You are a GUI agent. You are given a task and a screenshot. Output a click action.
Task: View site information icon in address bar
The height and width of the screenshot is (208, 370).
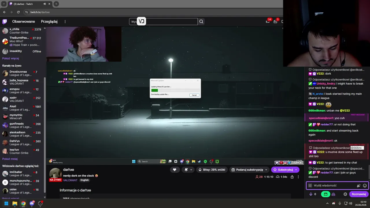tap(26, 12)
